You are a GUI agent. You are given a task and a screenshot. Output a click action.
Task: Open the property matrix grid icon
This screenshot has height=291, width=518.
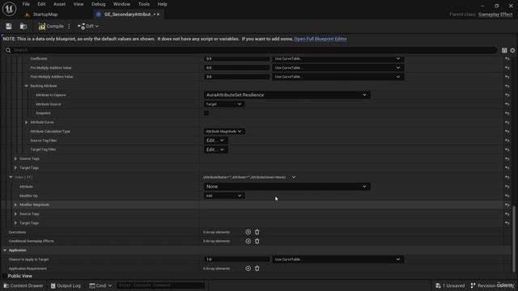click(x=504, y=50)
